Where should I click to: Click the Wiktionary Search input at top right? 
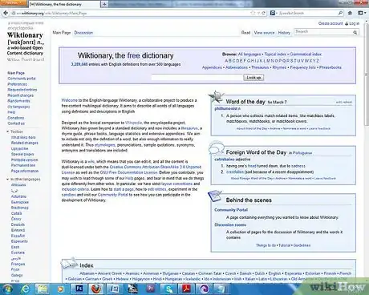pyautogui.click(x=323, y=32)
